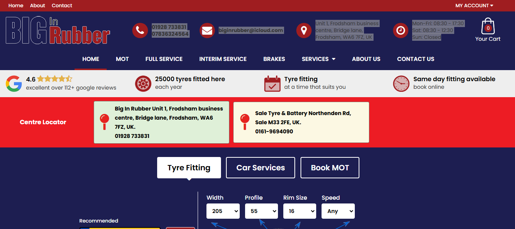Click the red email envelope icon
515x229 pixels.
click(207, 30)
